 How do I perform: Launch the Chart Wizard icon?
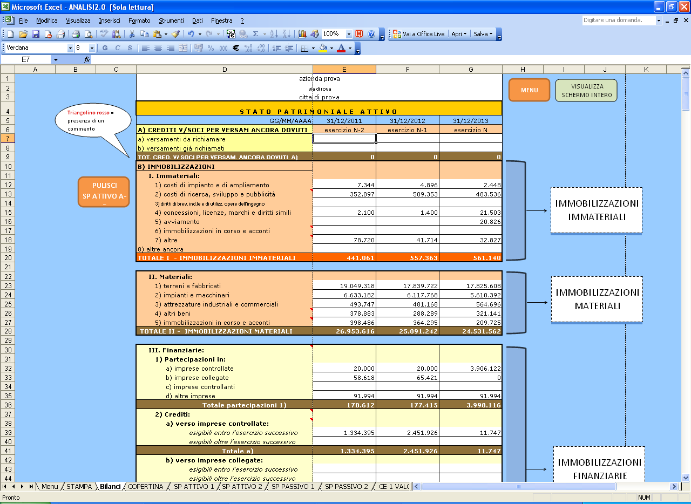click(302, 34)
